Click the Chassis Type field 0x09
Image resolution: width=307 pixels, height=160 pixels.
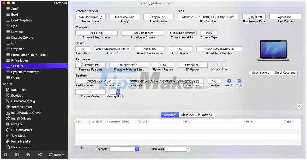click(x=209, y=33)
